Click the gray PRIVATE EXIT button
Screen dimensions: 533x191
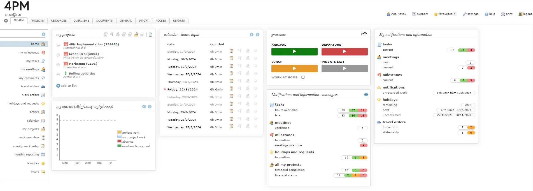(345, 68)
